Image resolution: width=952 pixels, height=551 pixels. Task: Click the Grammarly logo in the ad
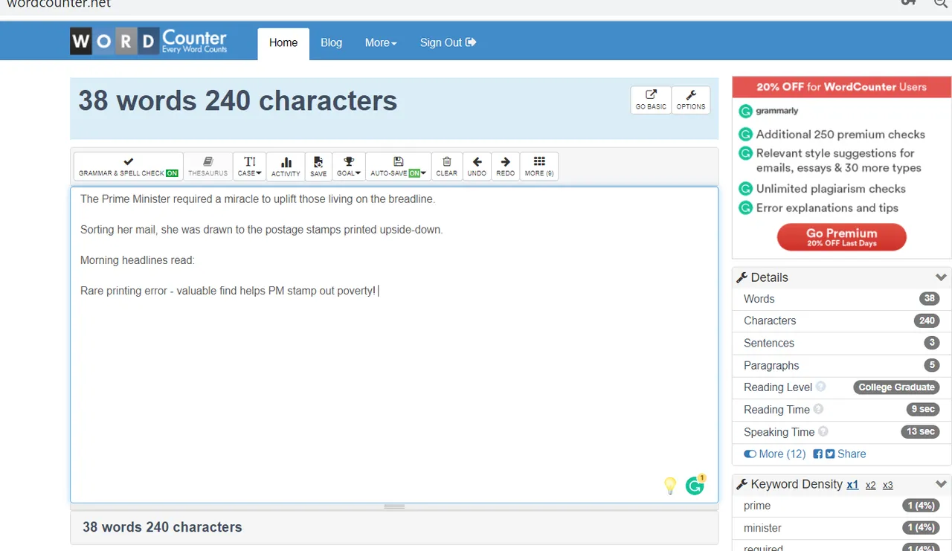coord(768,111)
